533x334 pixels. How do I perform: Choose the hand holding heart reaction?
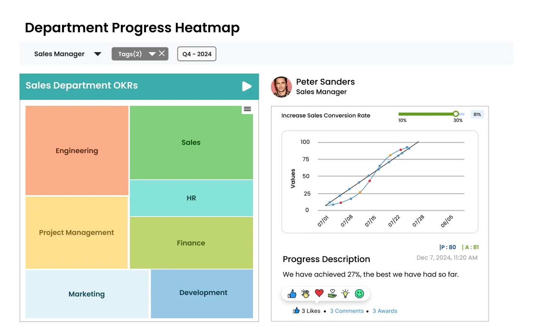click(332, 293)
